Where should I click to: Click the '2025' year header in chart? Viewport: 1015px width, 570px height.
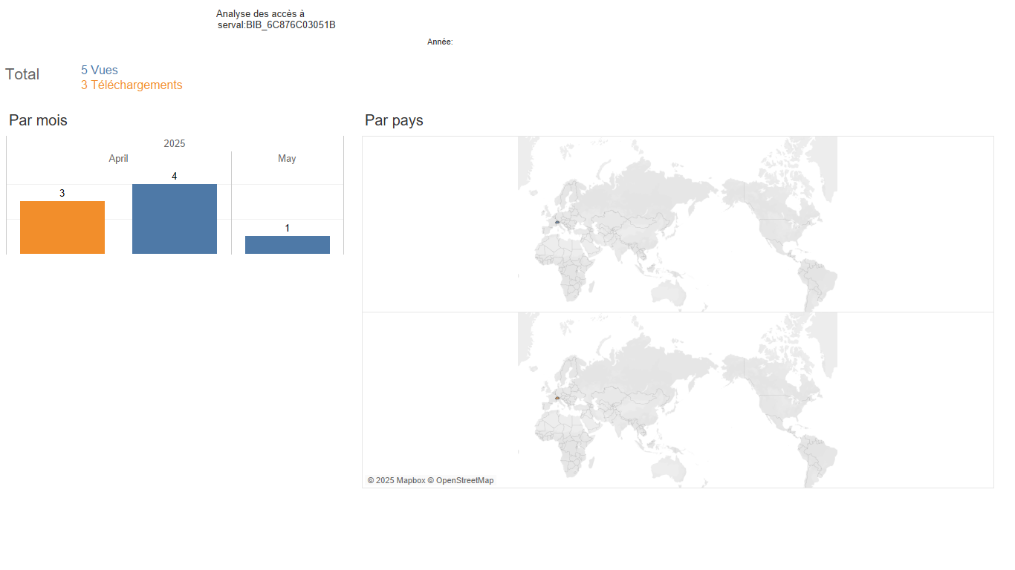pyautogui.click(x=175, y=143)
